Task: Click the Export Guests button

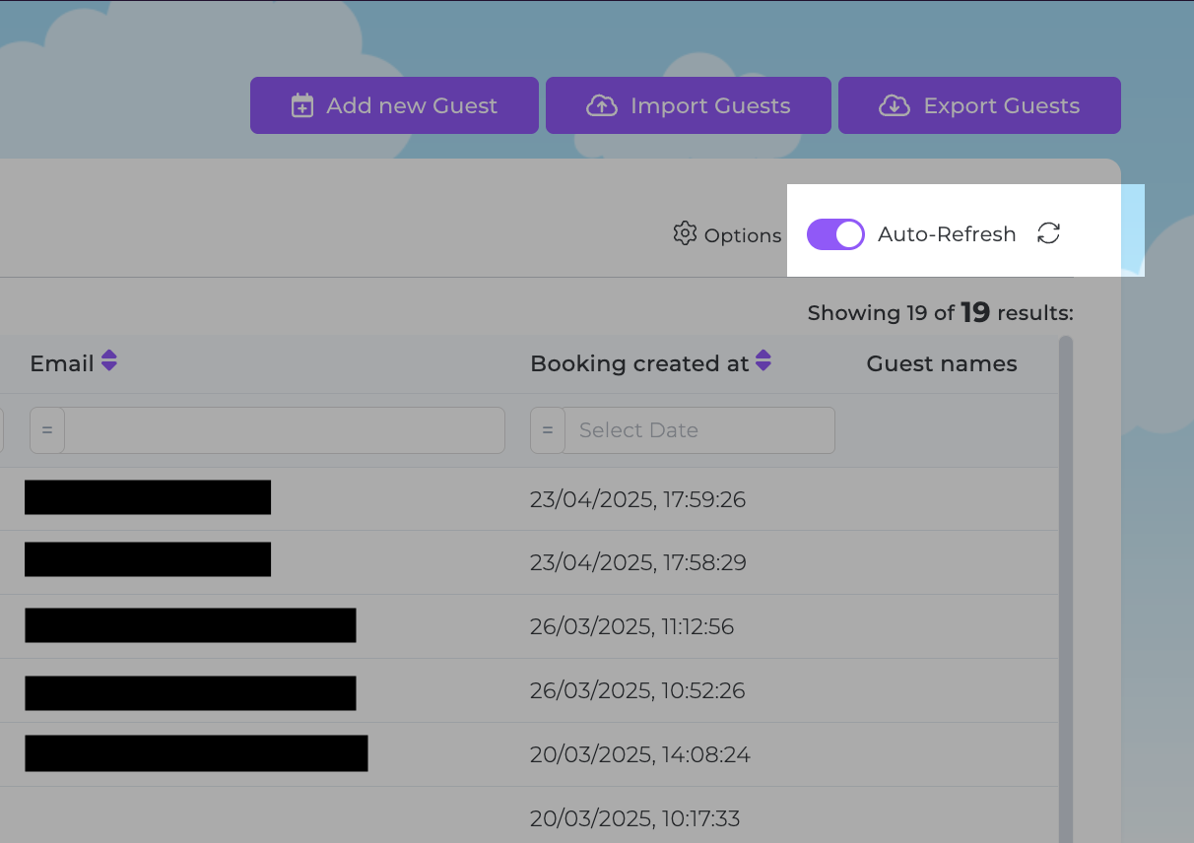Action: pyautogui.click(x=979, y=105)
